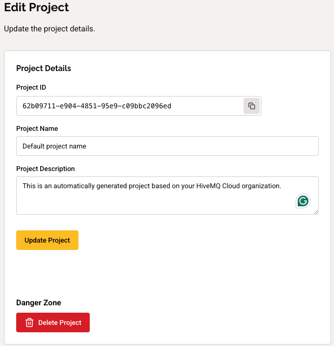Click the Edit Project page heading
The image size is (334, 346).
point(36,8)
